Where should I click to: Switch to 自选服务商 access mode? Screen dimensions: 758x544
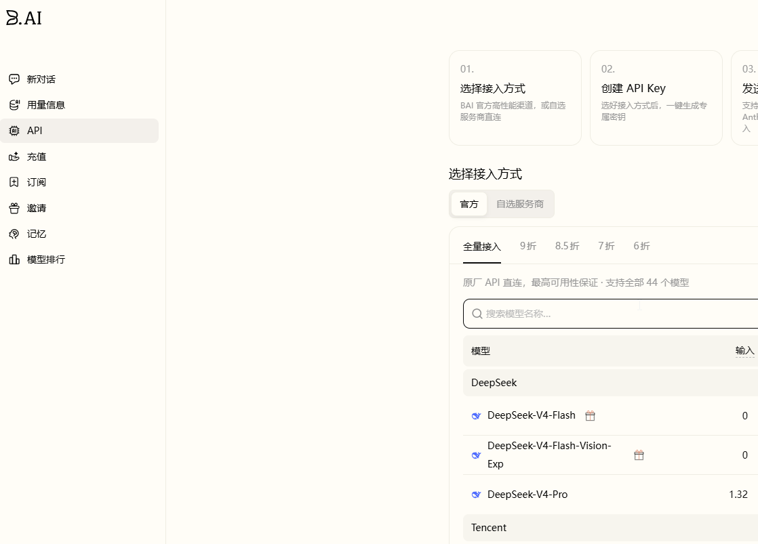519,204
